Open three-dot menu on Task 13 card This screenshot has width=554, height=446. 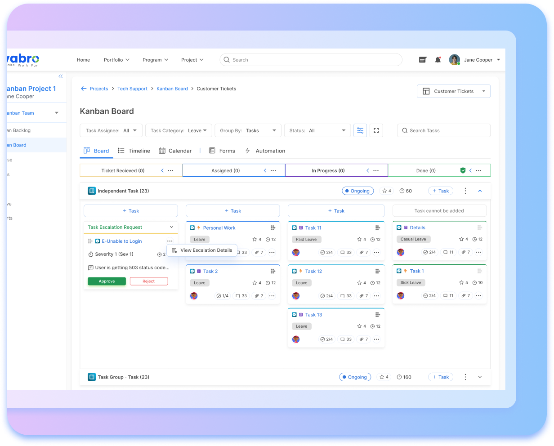click(376, 339)
